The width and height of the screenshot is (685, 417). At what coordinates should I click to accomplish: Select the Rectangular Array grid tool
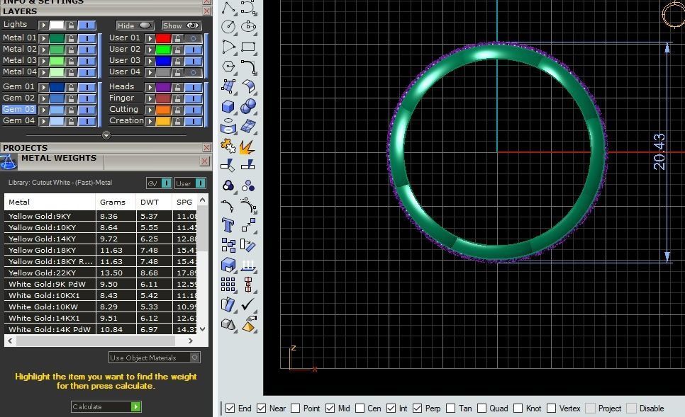click(x=228, y=285)
